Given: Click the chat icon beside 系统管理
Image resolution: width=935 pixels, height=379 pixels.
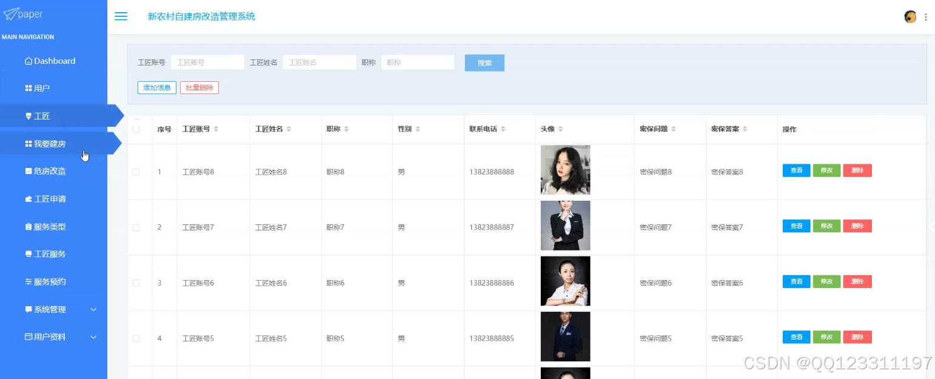Looking at the screenshot, I should pyautogui.click(x=28, y=309).
